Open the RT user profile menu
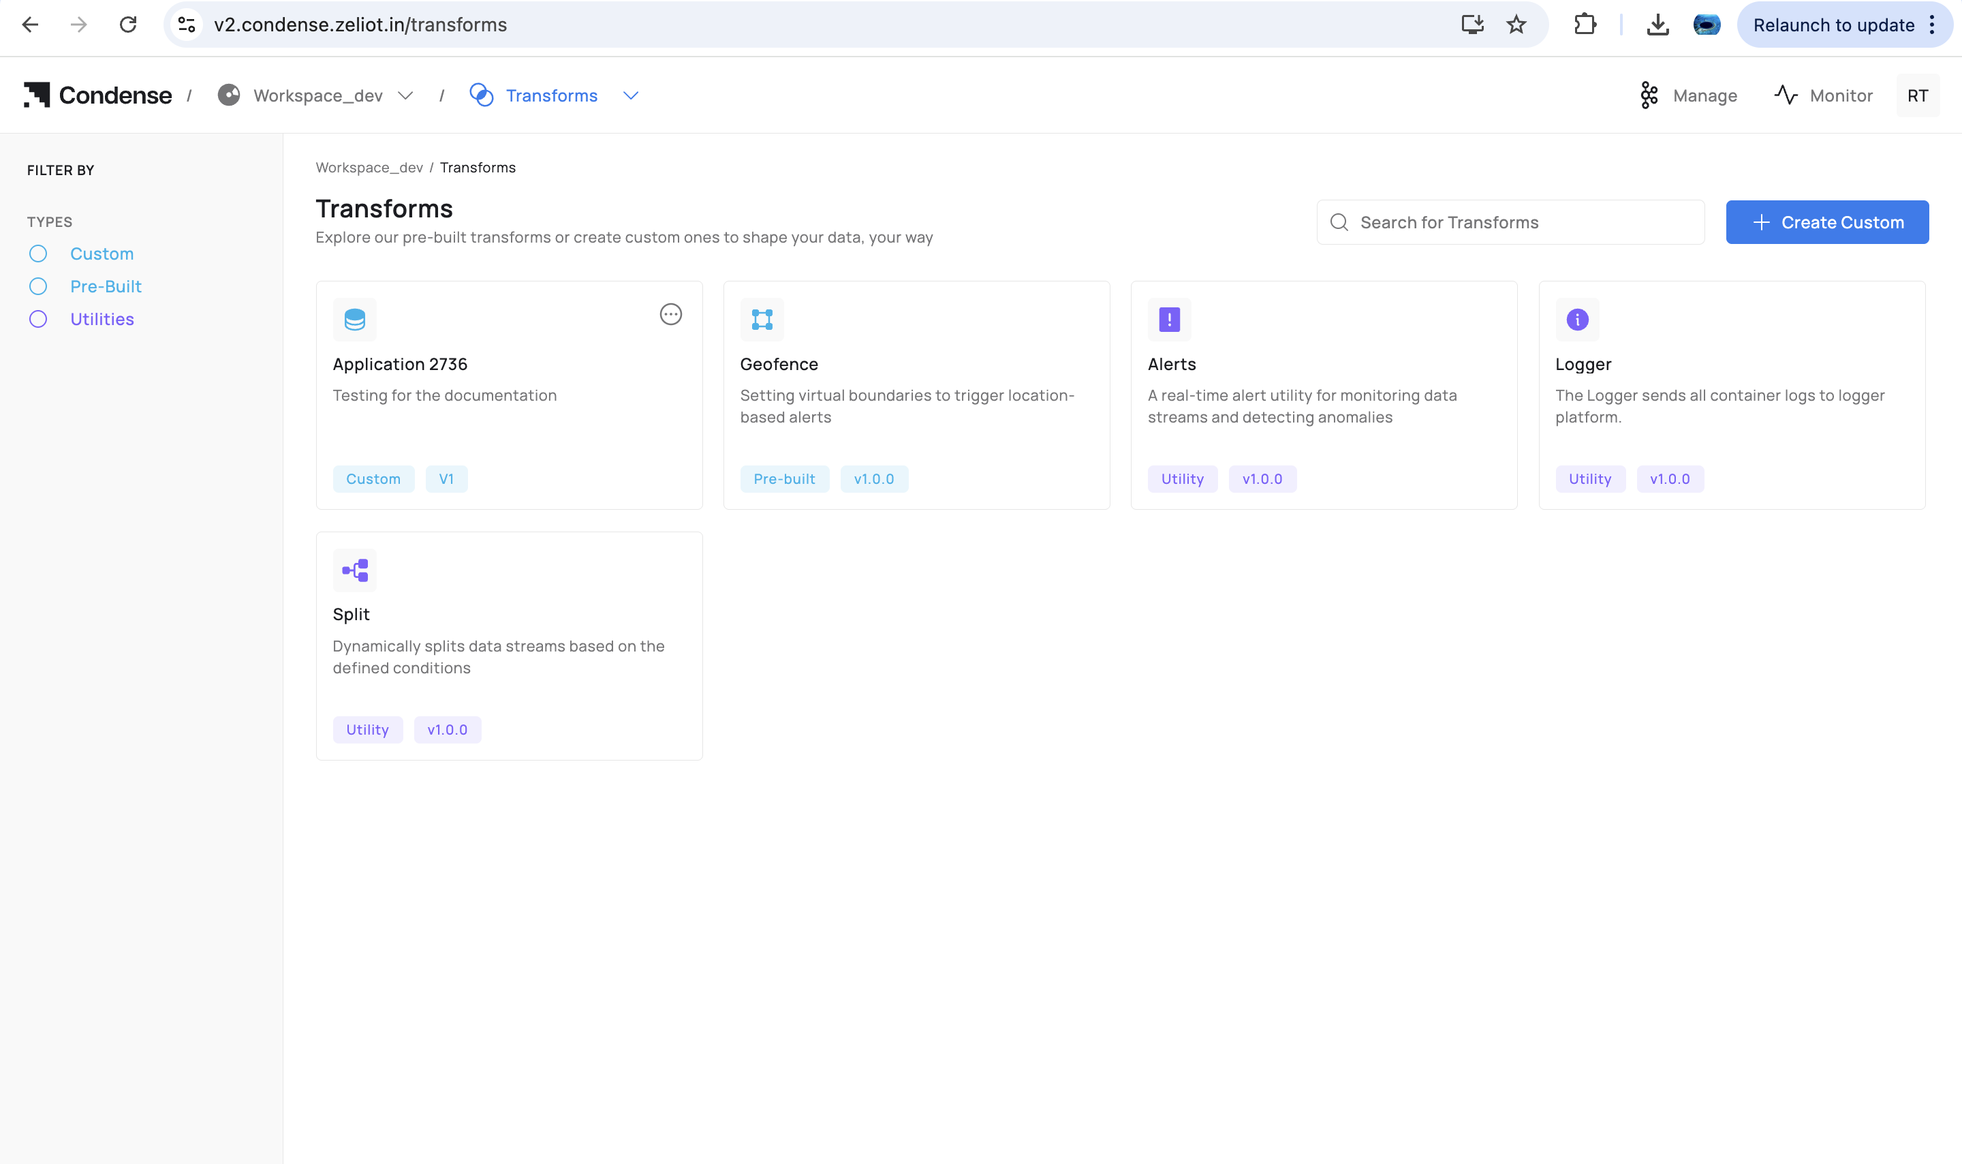1962x1164 pixels. (1916, 95)
